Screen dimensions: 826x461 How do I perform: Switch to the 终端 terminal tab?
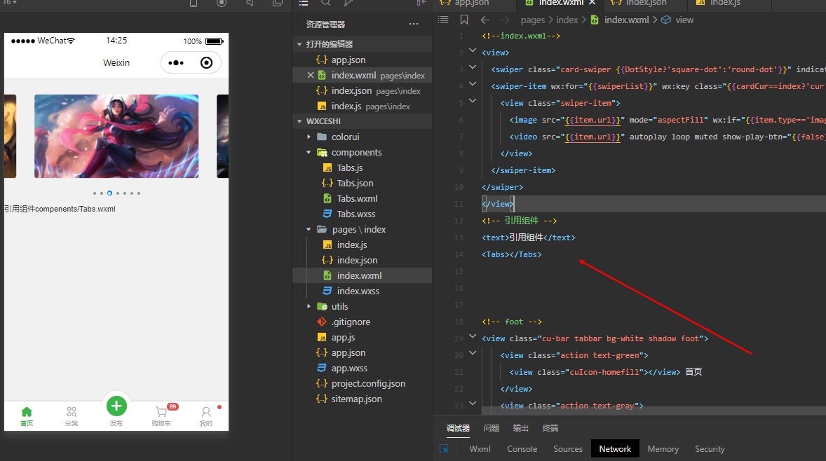(x=550, y=428)
